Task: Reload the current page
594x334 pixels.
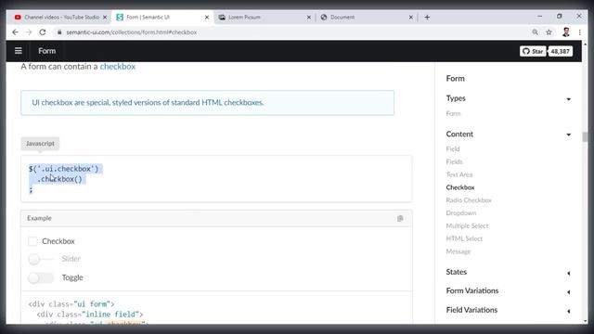Action: pos(43,32)
